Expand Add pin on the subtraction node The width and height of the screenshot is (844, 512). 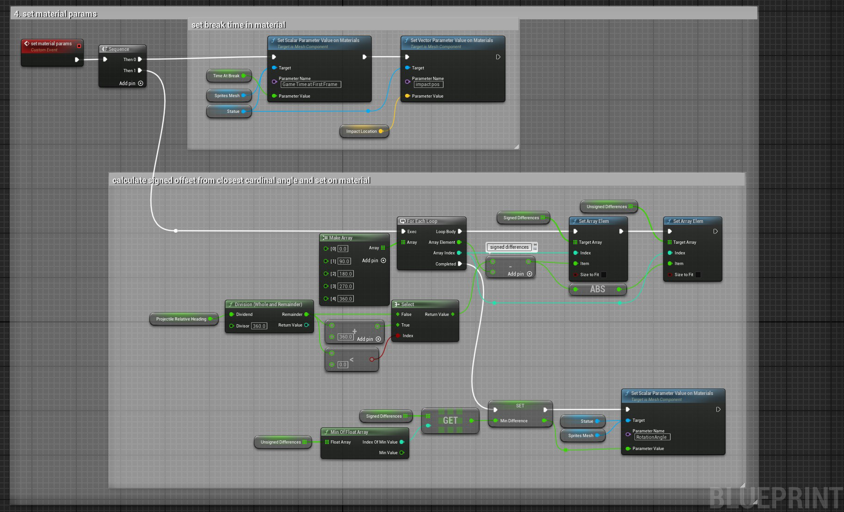point(530,274)
